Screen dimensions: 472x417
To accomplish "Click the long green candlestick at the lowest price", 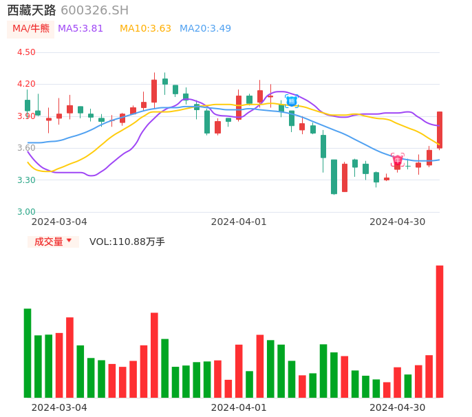I will coord(334,177).
